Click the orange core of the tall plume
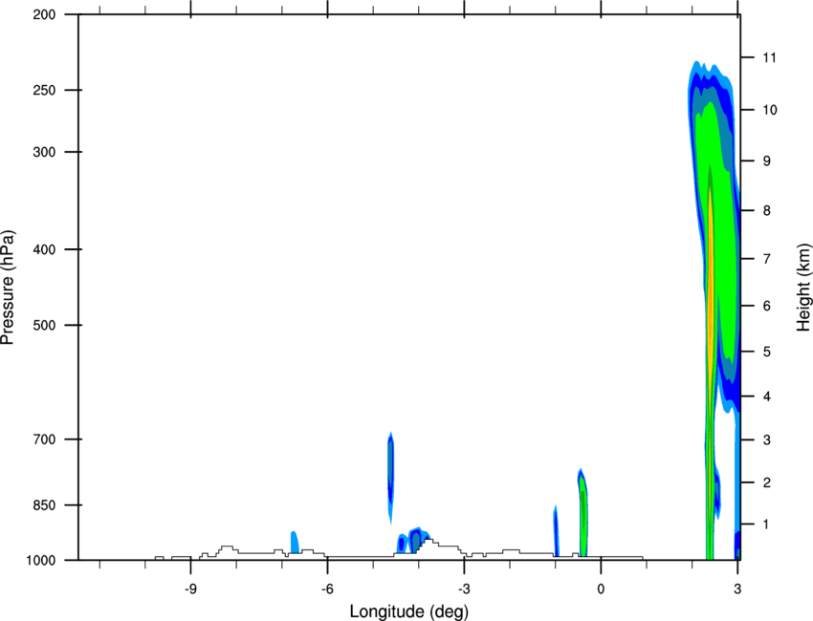Viewport: 813px width, 621px height. [711, 290]
